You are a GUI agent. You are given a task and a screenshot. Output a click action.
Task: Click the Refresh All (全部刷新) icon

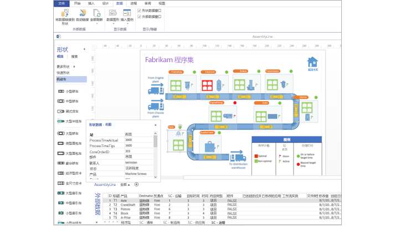pyautogui.click(x=96, y=13)
